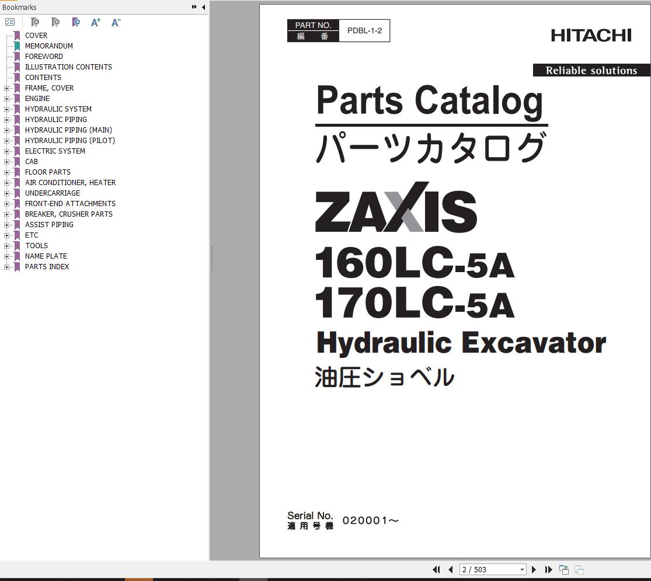Expand the HYDRAULIC SYSTEM bookmark
Viewport: 651px width, 581px height.
click(x=6, y=109)
